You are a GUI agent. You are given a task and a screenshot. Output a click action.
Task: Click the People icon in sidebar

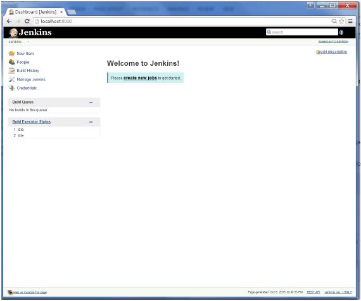tap(11, 62)
